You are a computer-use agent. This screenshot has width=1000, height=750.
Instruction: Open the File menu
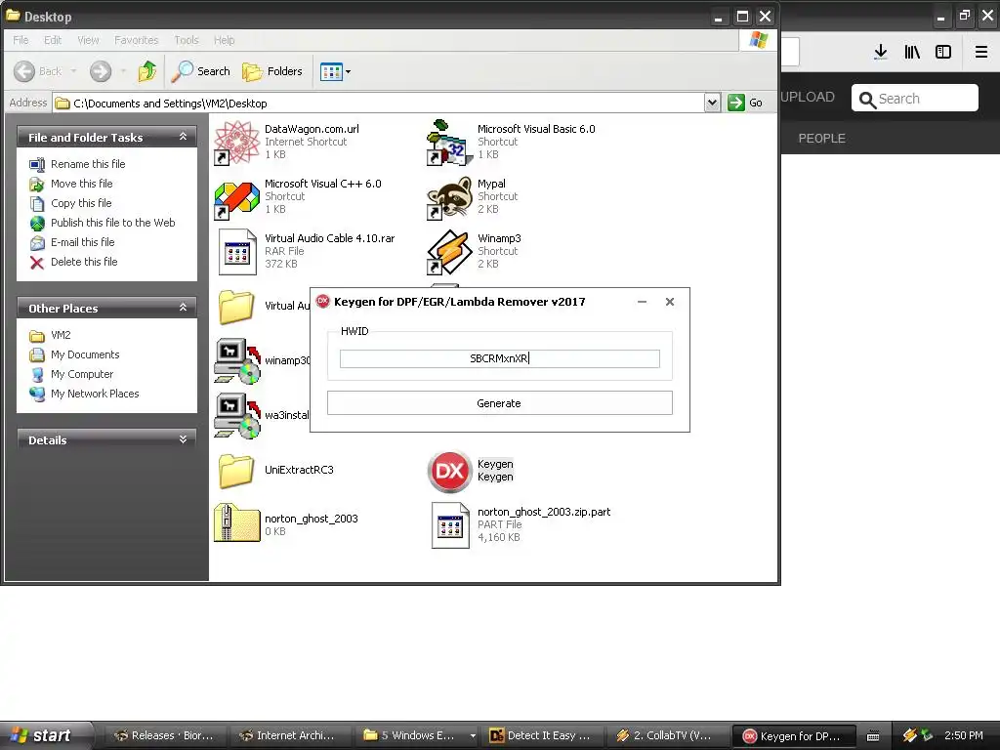coord(21,40)
